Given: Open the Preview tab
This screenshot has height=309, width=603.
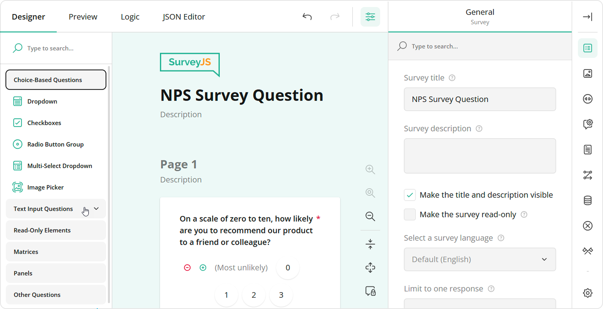Looking at the screenshot, I should tap(83, 17).
